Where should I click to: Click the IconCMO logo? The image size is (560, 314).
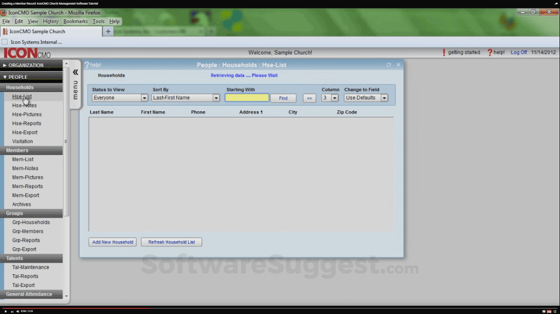pos(27,53)
